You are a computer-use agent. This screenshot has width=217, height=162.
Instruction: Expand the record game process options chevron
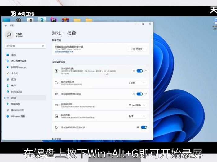[146, 71]
